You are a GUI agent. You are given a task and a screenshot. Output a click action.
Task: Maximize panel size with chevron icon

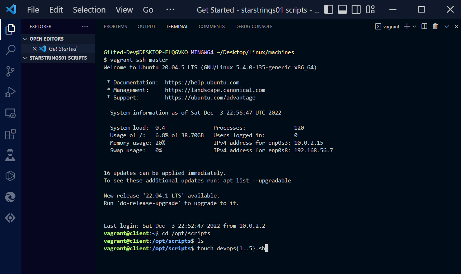tap(447, 26)
